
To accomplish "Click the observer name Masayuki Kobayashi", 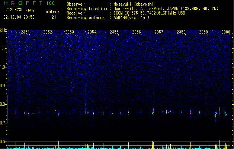I will tap(134, 4).
